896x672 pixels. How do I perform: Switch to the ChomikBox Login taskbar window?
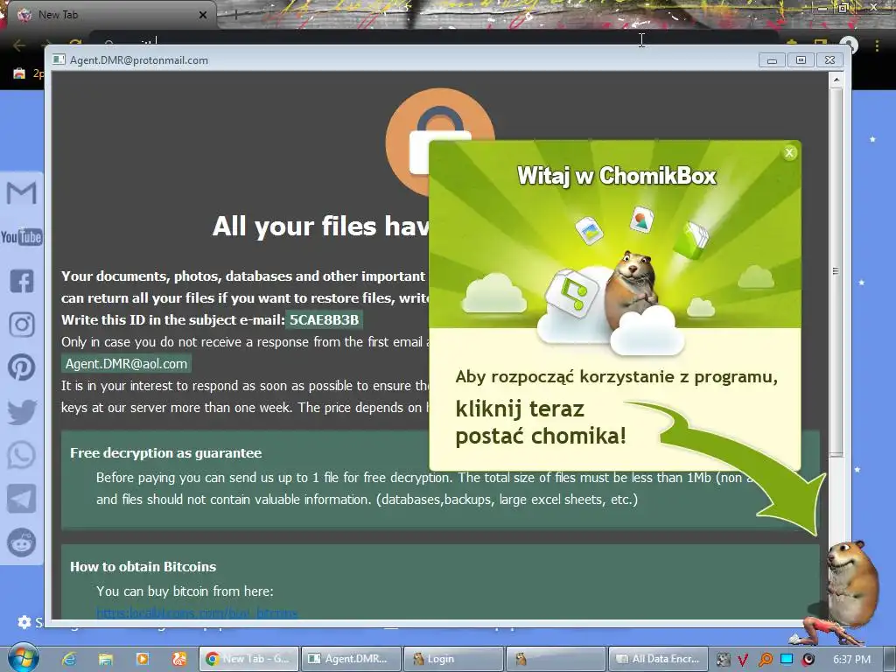[x=453, y=659]
